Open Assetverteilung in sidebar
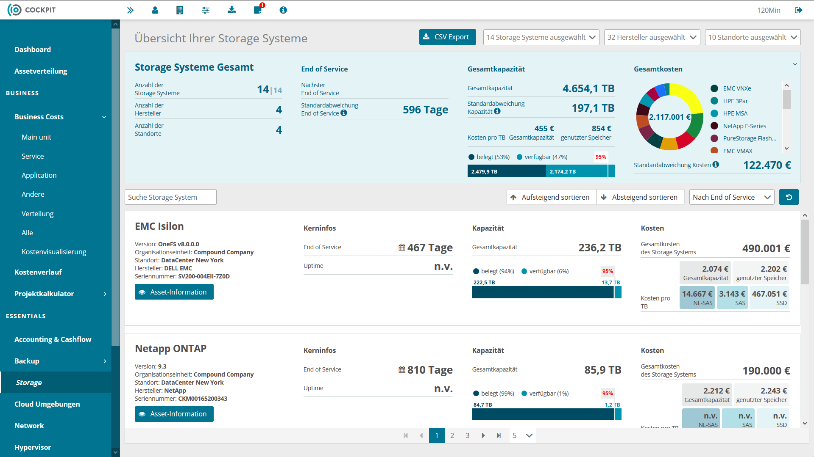 41,71
